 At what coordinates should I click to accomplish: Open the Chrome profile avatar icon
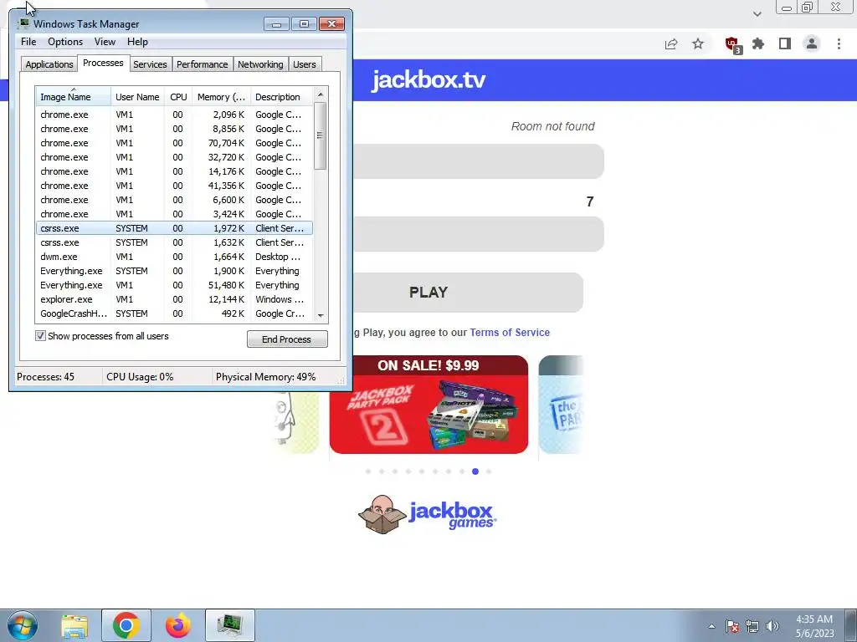click(812, 43)
